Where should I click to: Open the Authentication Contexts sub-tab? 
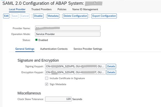54,49
